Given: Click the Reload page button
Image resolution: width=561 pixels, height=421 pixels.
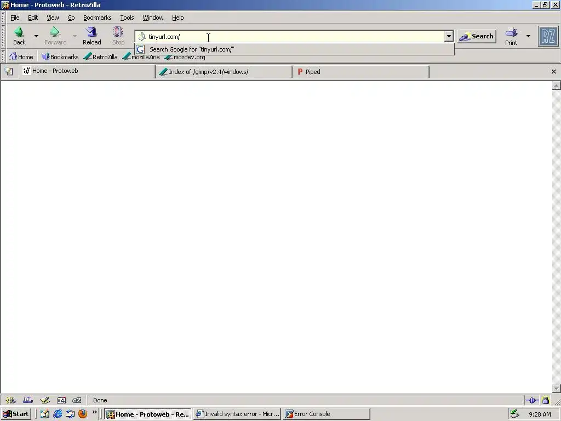Looking at the screenshot, I should point(92,36).
